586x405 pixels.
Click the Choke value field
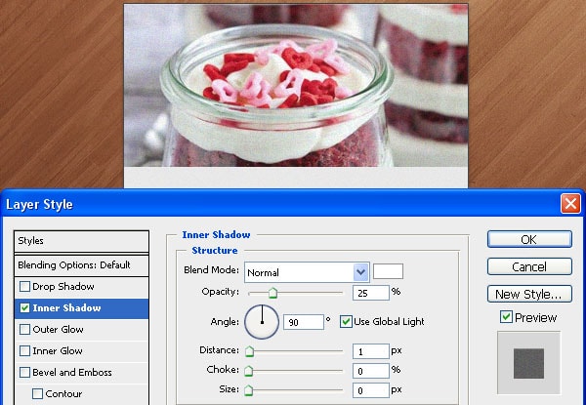click(x=371, y=371)
